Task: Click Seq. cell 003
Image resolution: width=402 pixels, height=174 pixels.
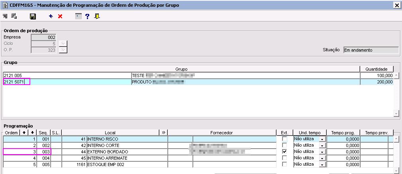Action: (x=43, y=152)
